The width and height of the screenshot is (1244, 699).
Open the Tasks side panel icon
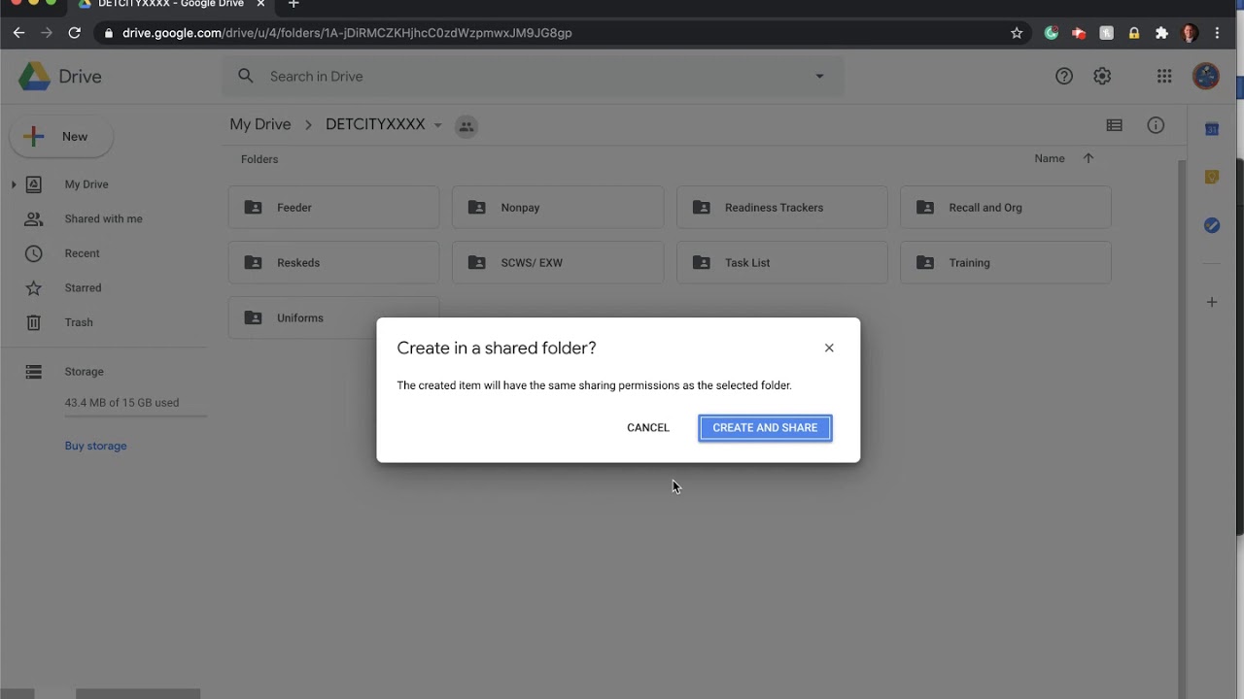pyautogui.click(x=1212, y=225)
